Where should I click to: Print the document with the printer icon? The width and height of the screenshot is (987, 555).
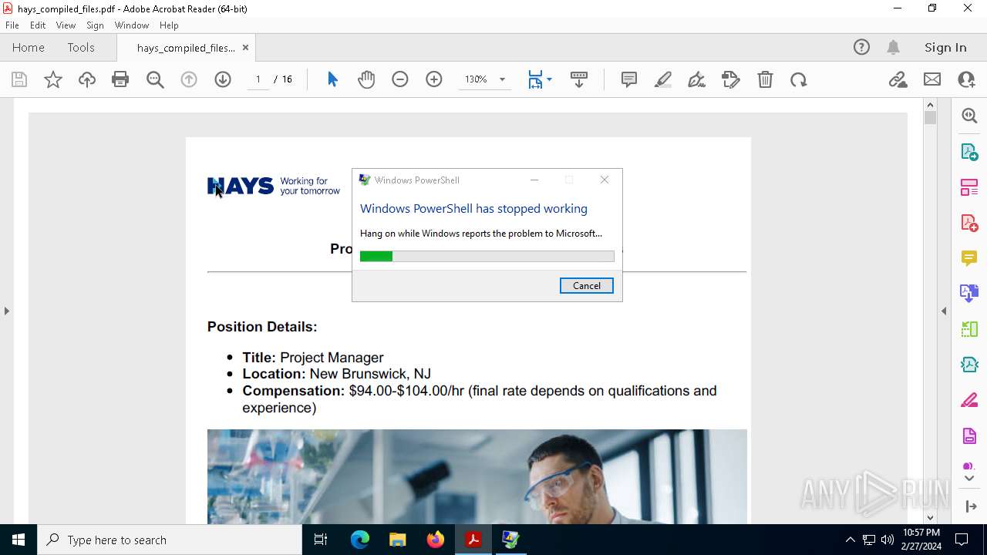pyautogui.click(x=120, y=79)
